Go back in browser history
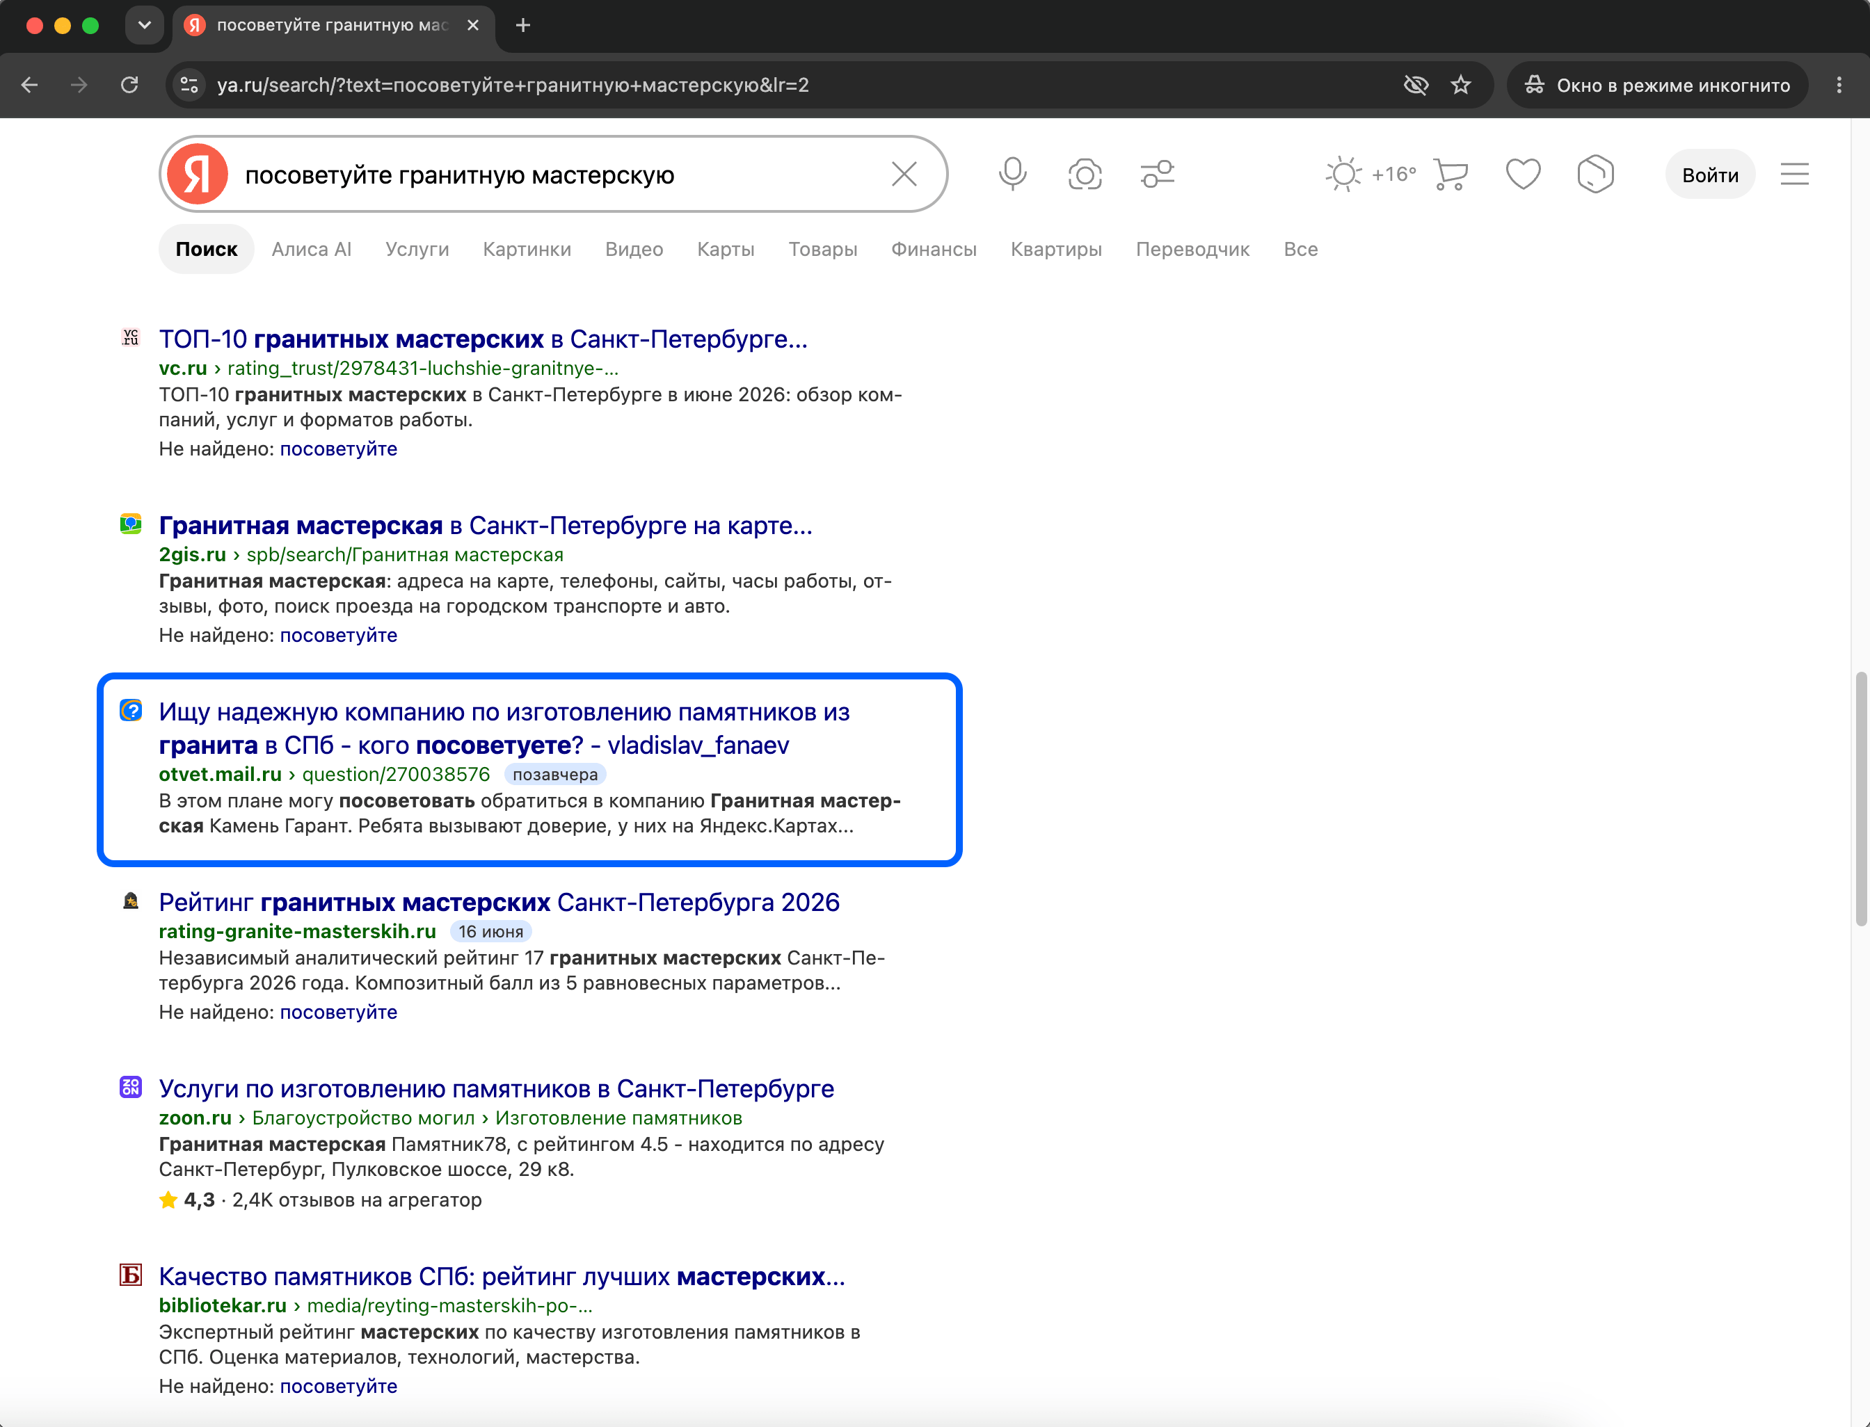1870x1427 pixels. [x=30, y=85]
